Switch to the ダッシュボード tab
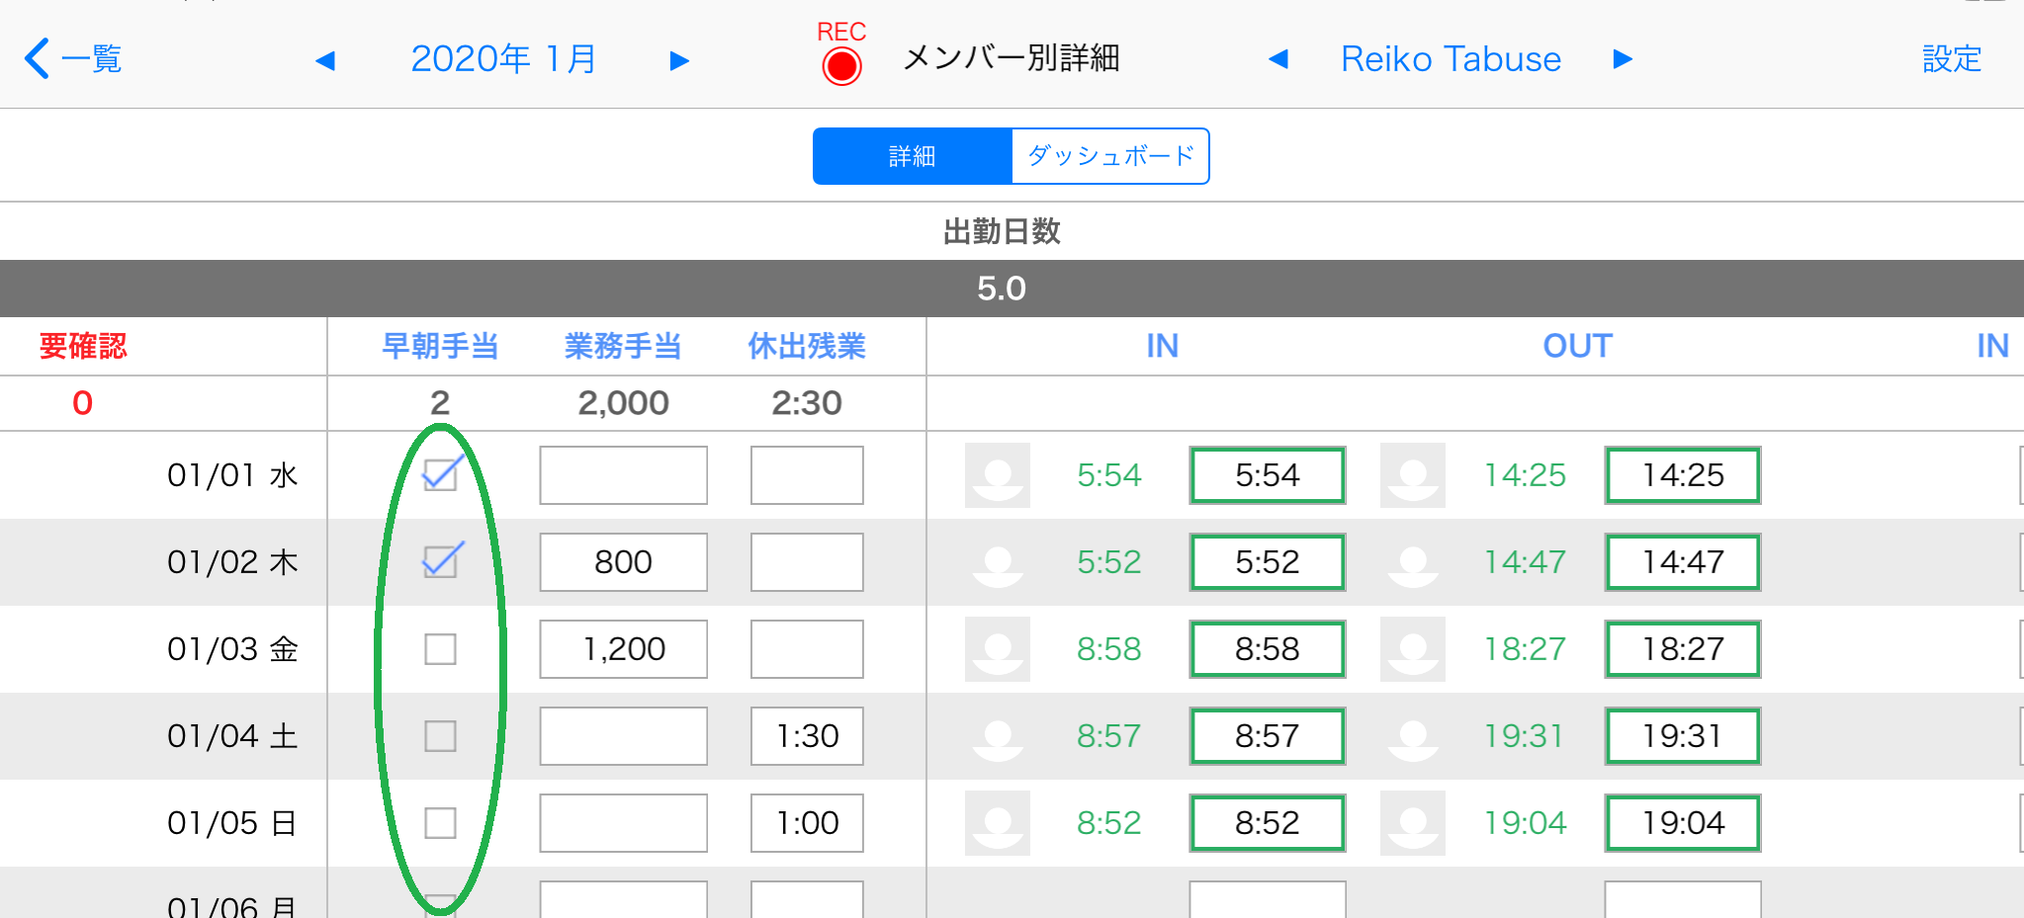 1110,156
